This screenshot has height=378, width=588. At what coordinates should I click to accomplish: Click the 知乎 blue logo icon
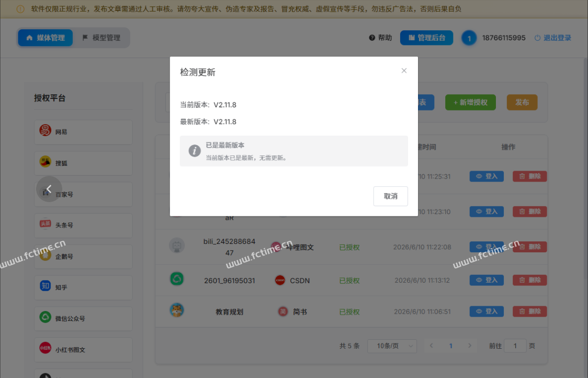46,286
